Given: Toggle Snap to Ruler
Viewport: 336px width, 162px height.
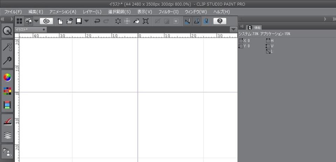Looking at the screenshot, I should coord(188,21).
